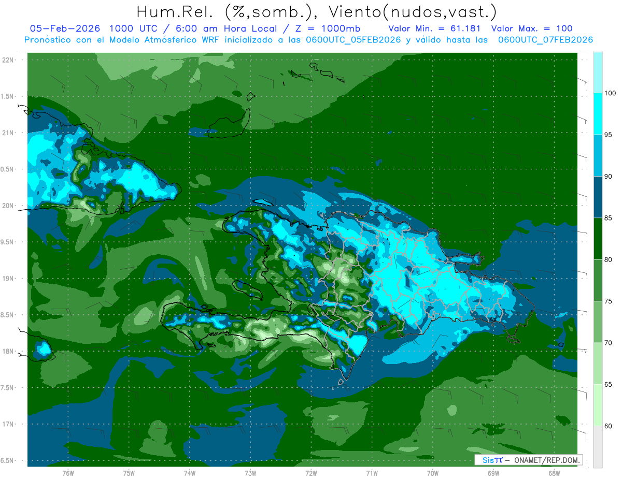Select the longitude label "69W"
The image size is (622, 480).
493,474
